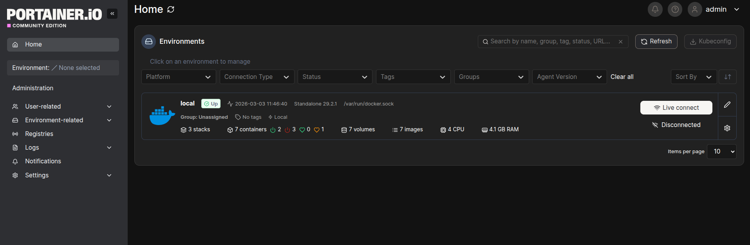Click the Refresh button
750x245 pixels.
pyautogui.click(x=656, y=41)
